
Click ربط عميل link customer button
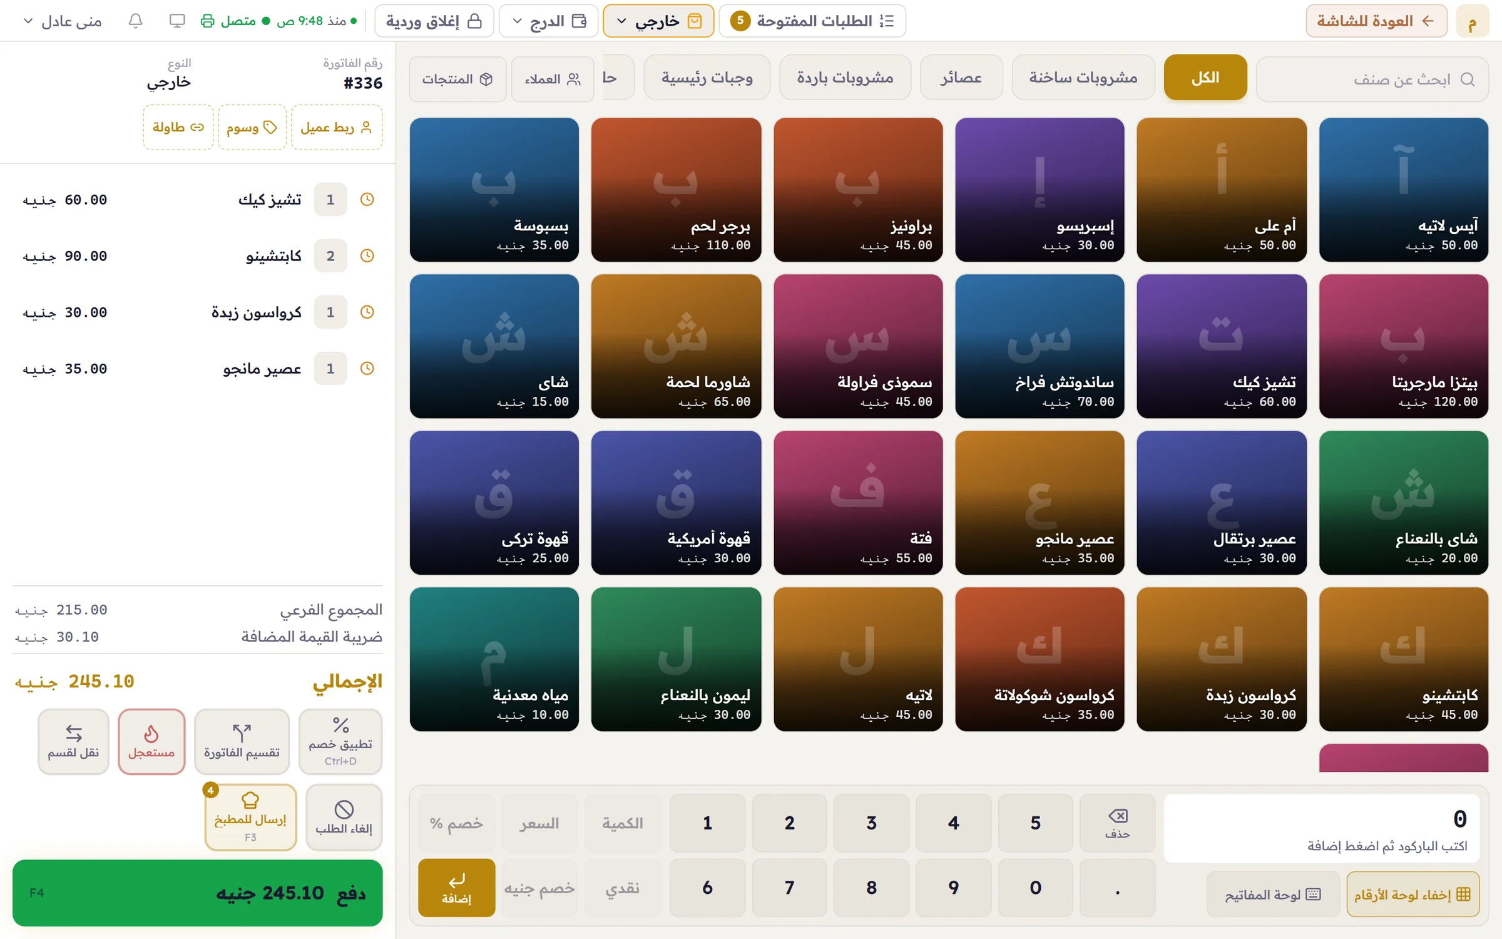(x=337, y=128)
